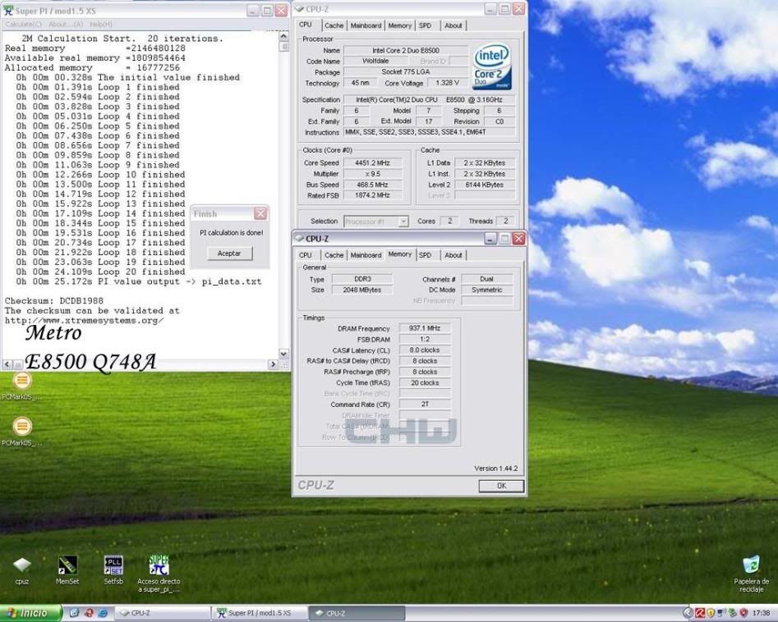
Task: Click the Super PI horizontal scrollbar right arrow
Action: coord(273,364)
